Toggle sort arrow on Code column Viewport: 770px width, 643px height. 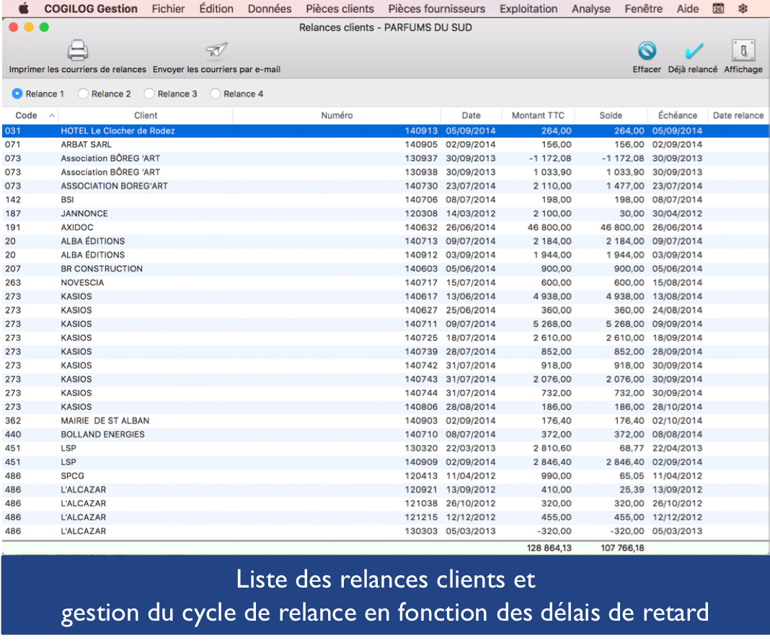(52, 116)
